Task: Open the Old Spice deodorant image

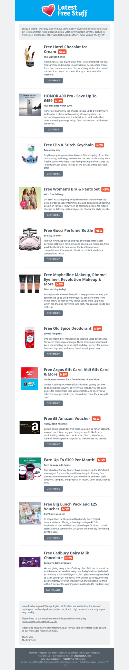Action: (30, 337)
